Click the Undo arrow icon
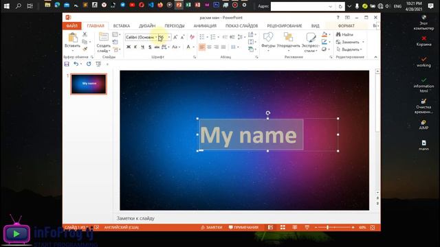440x247 pixels. (x=76, y=64)
